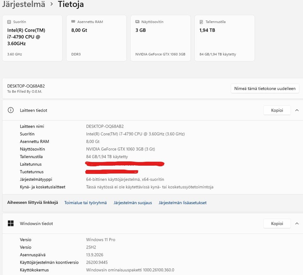Select the Tässä näytössä ei ole käytettävissä text

point(150,187)
